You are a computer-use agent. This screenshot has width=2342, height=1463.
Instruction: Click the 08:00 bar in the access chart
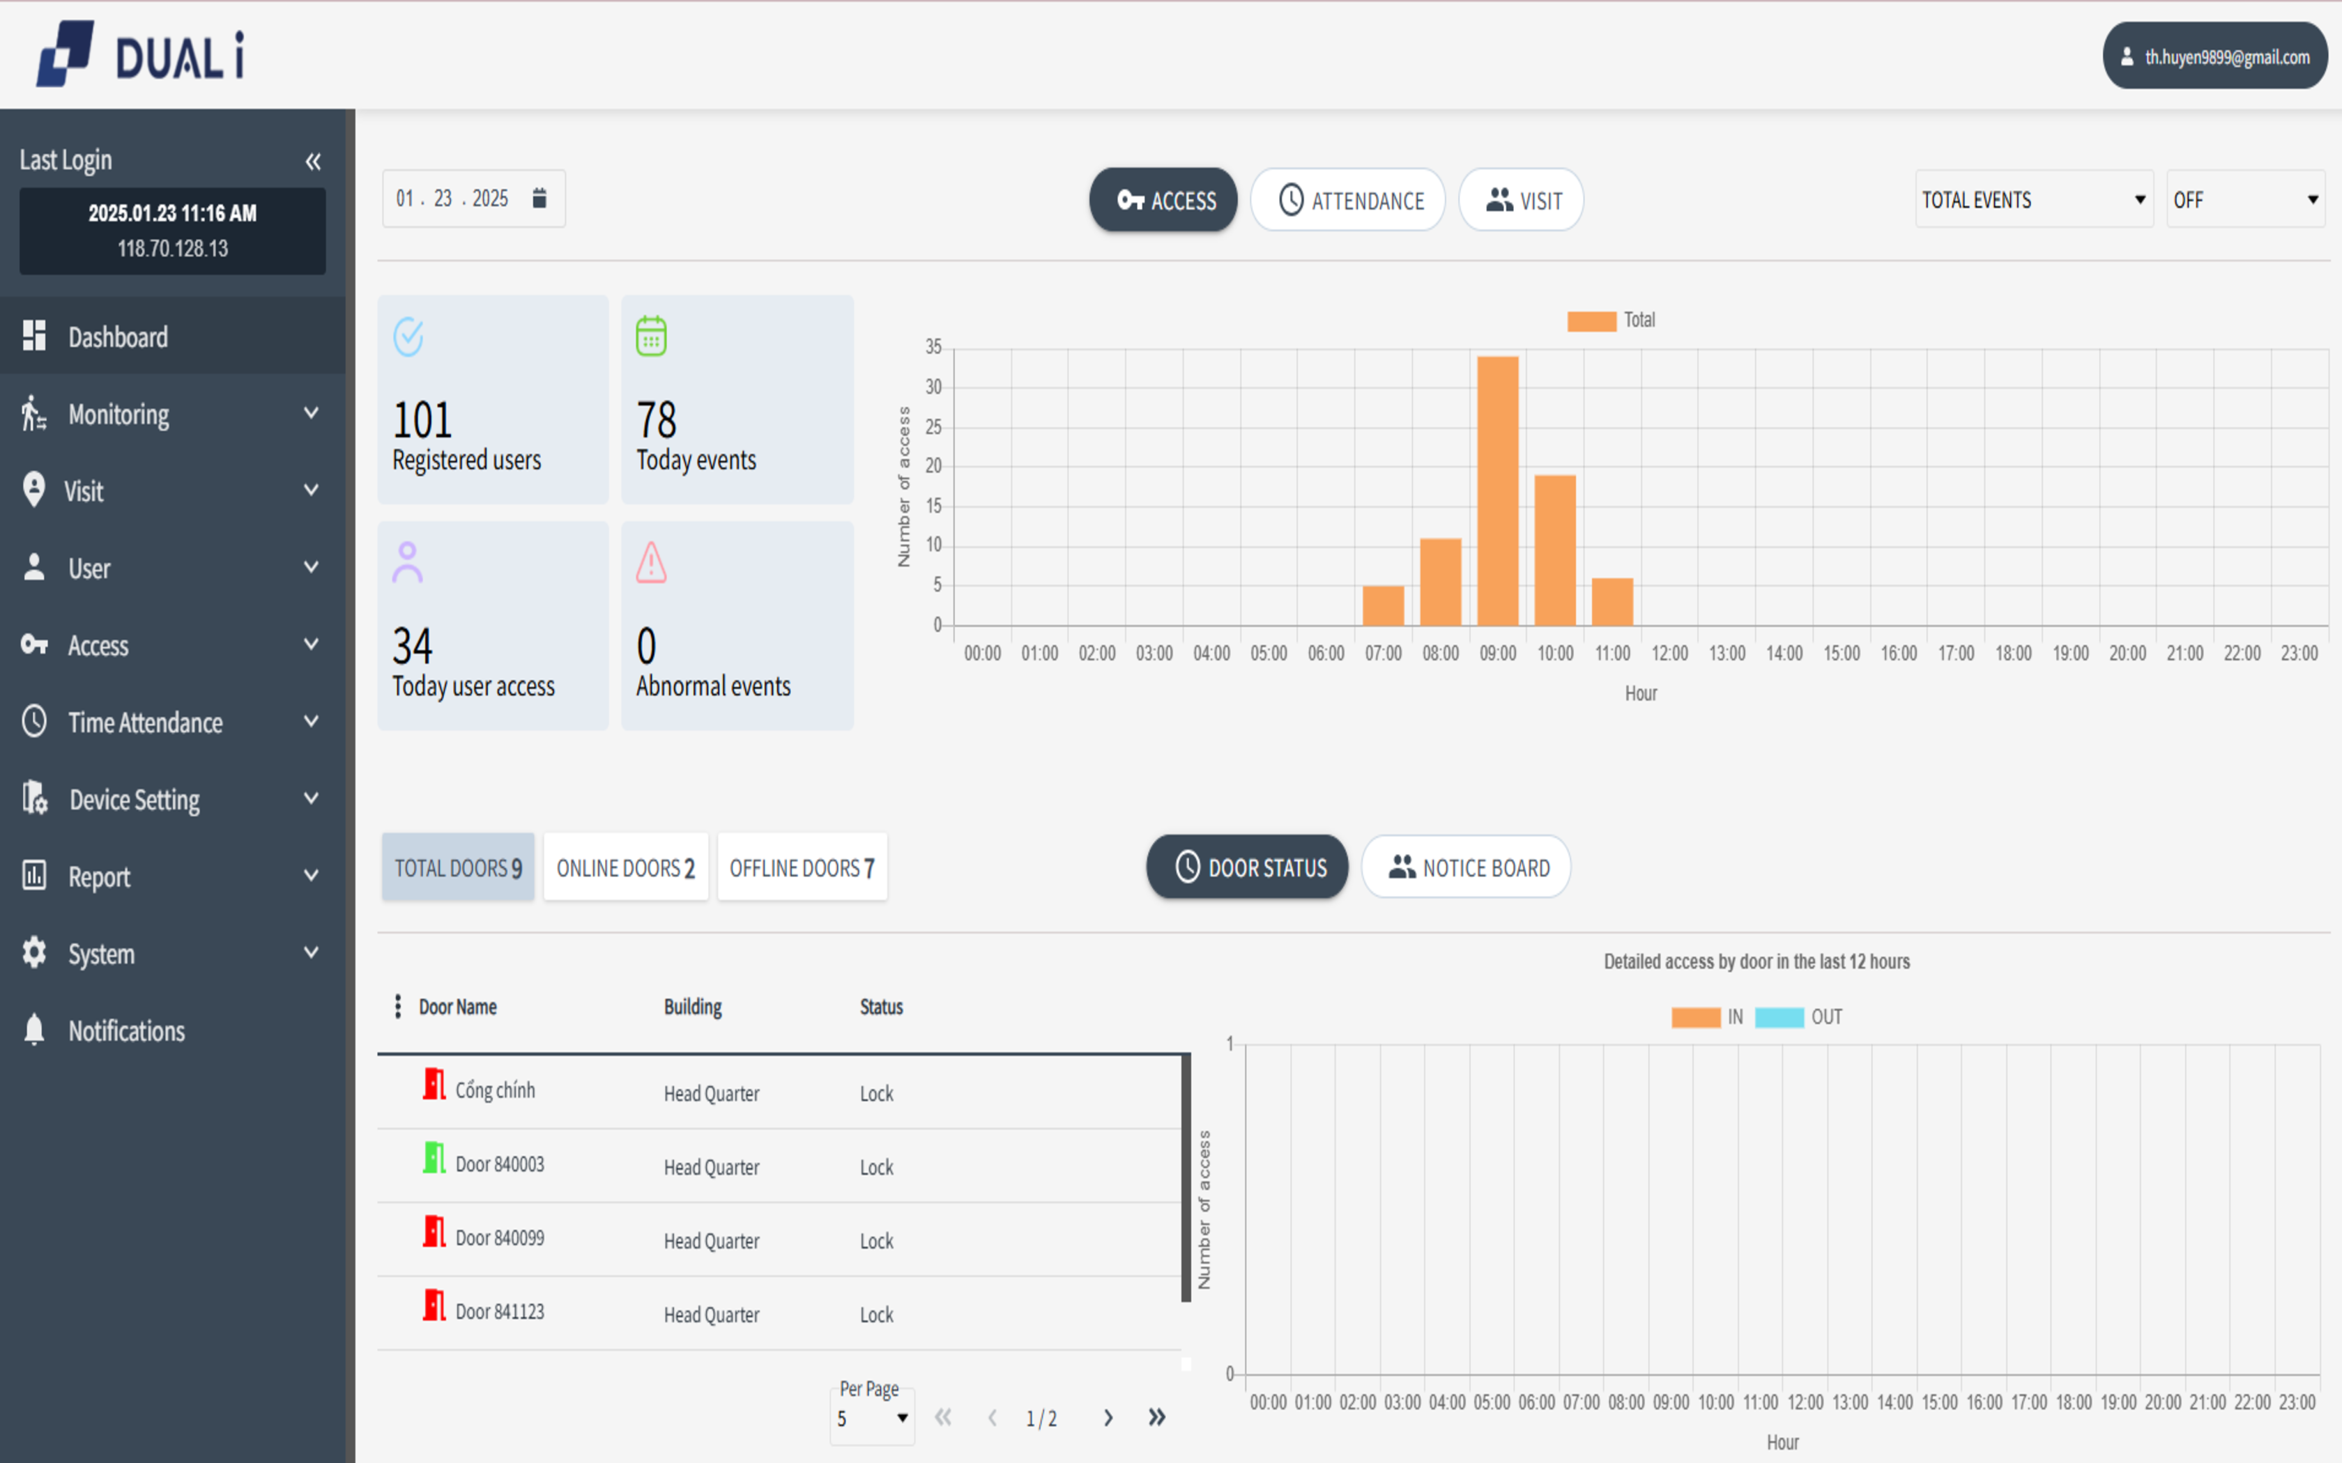coord(1440,582)
